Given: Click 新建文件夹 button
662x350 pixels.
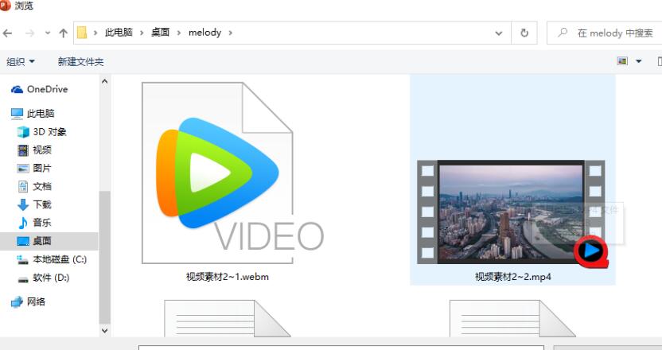Looking at the screenshot, I should [x=80, y=61].
